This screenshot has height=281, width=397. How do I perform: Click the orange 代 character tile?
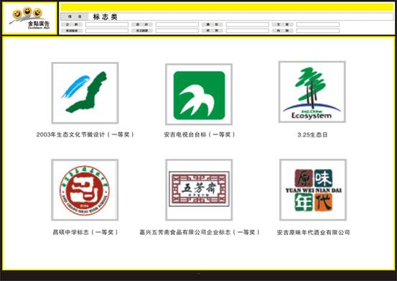[x=323, y=202]
